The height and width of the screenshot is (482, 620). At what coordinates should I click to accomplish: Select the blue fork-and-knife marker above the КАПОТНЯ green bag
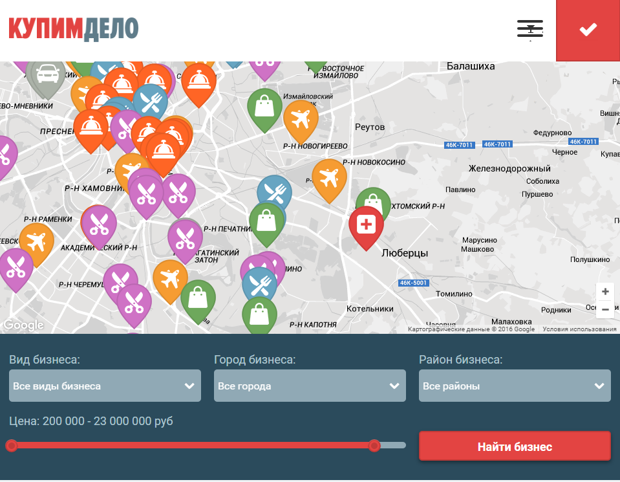(260, 283)
